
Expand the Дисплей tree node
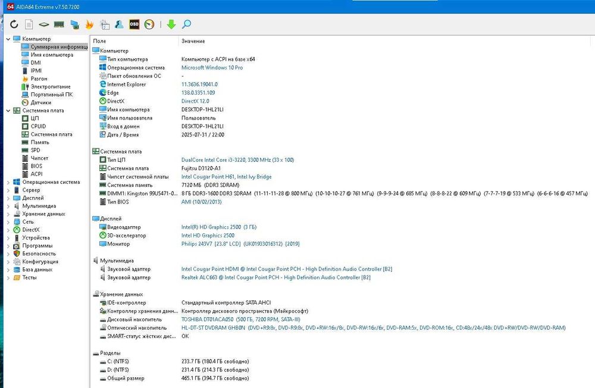8,198
